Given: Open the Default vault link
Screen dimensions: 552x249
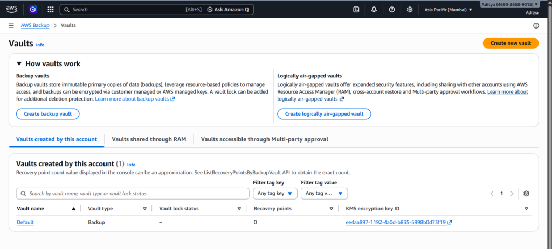Looking at the screenshot, I should coord(25,222).
